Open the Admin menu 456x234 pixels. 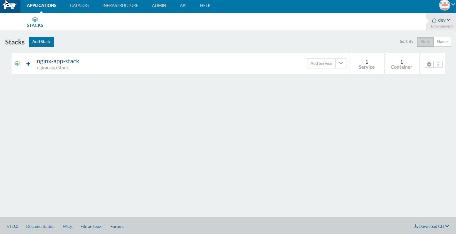point(159,5)
